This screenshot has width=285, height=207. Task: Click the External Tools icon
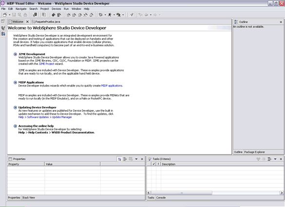(x=118, y=15)
